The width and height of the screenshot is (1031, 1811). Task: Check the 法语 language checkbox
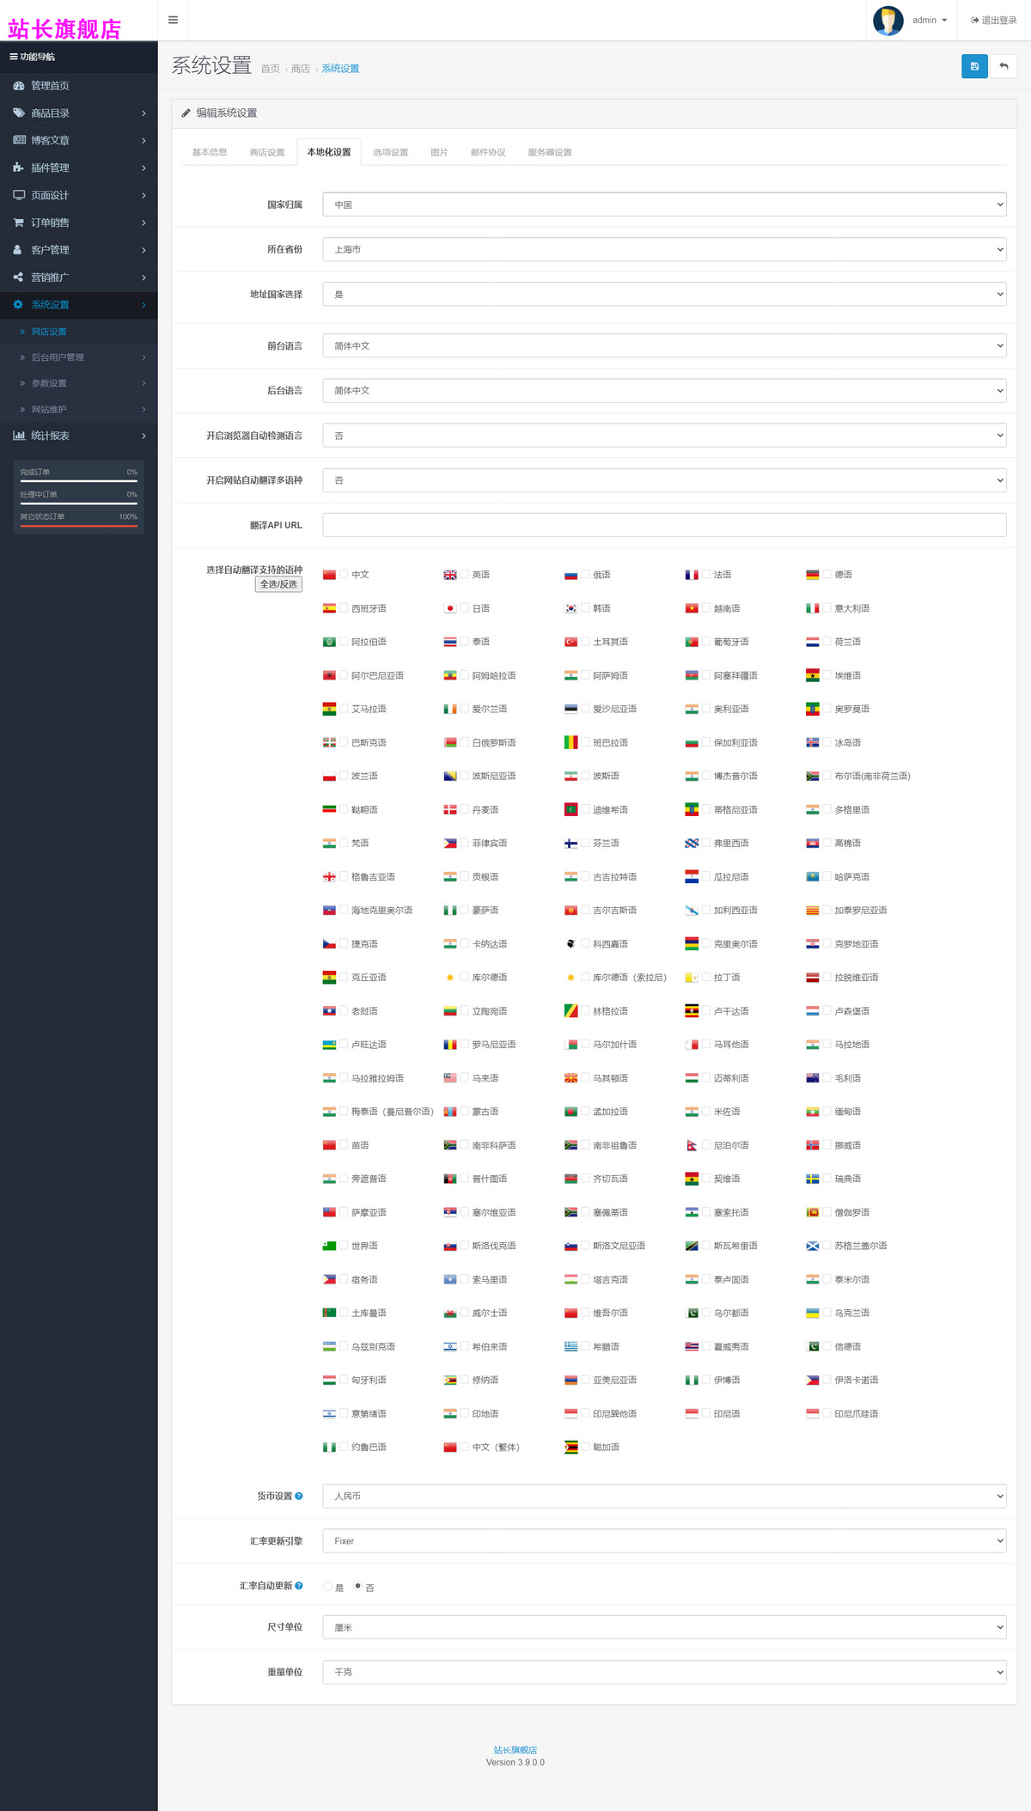pos(706,574)
